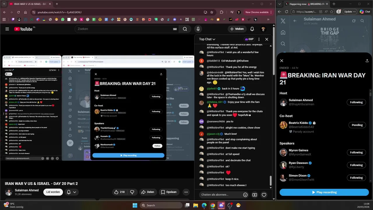This screenshot has width=373, height=210.
Task: Click Following button for Sulaiman Ahmed
Action: pyautogui.click(x=356, y=102)
